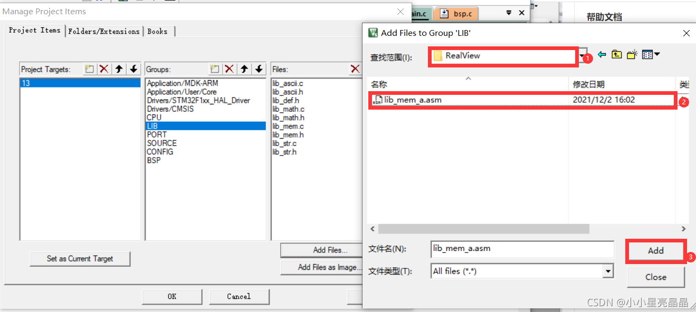Open the file type dropdown

click(x=608, y=271)
